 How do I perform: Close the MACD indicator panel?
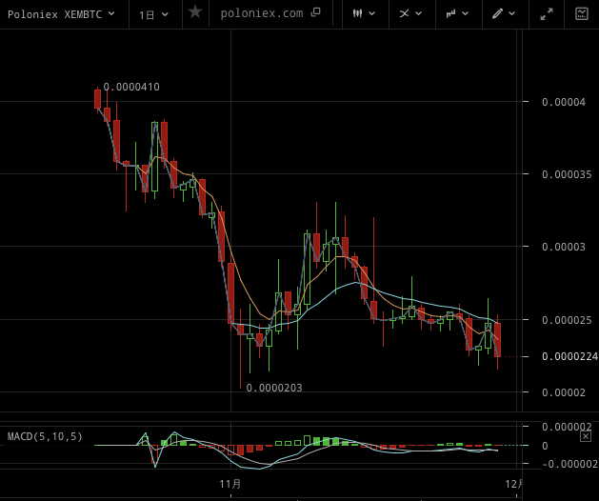(586, 436)
